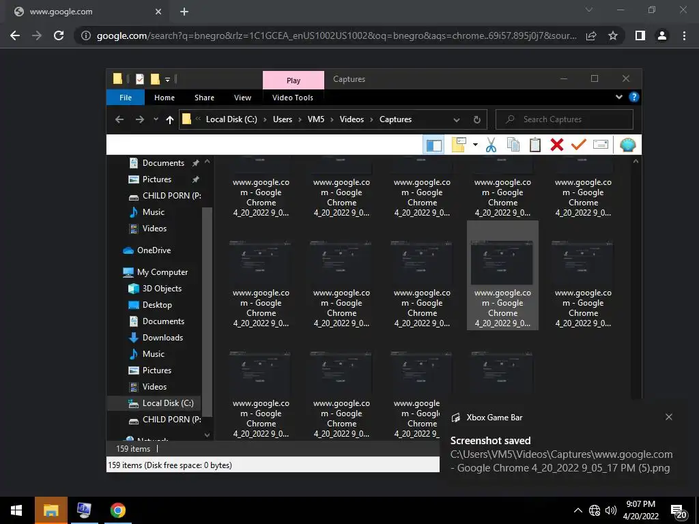Click the New Folder icon in toolbar
Viewport: 699px width, 524px height.
tap(459, 145)
